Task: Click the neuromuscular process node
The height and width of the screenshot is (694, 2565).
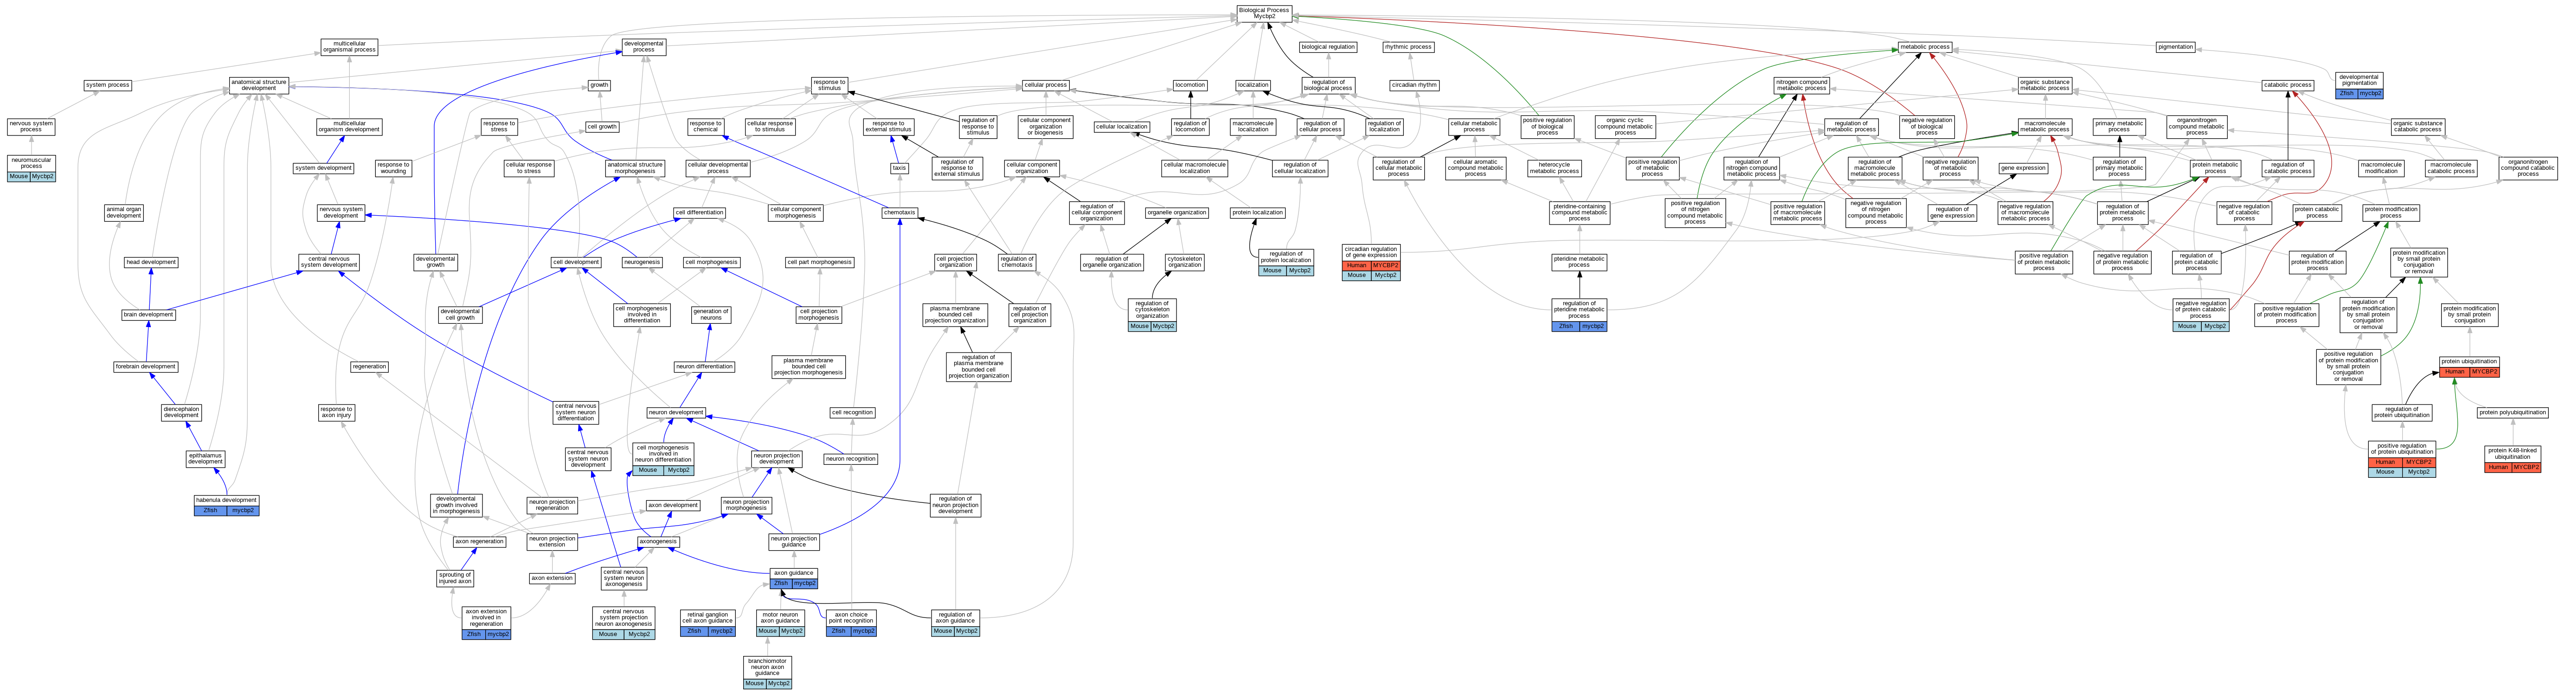Action: [31, 162]
